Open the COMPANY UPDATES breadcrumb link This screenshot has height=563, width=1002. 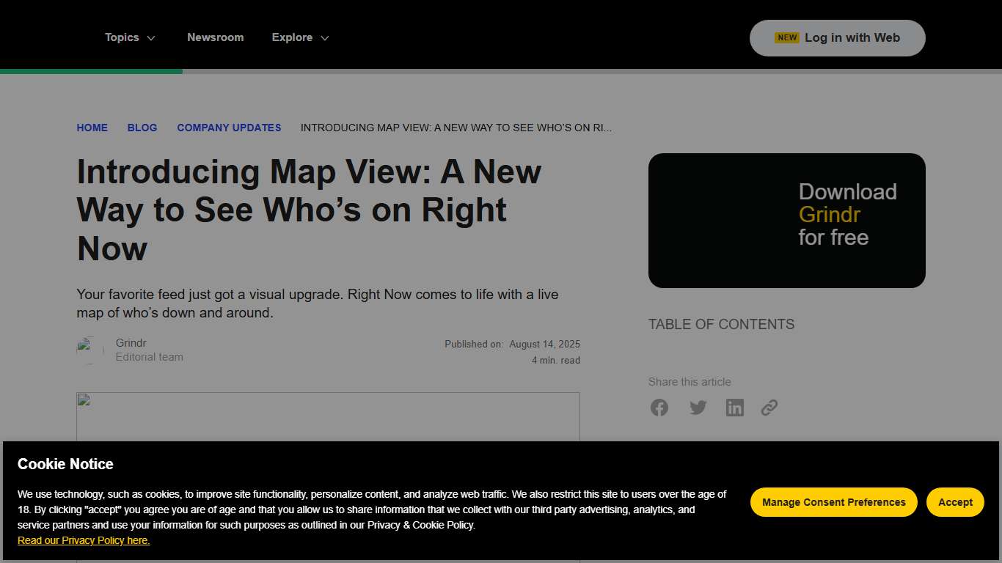point(229,128)
